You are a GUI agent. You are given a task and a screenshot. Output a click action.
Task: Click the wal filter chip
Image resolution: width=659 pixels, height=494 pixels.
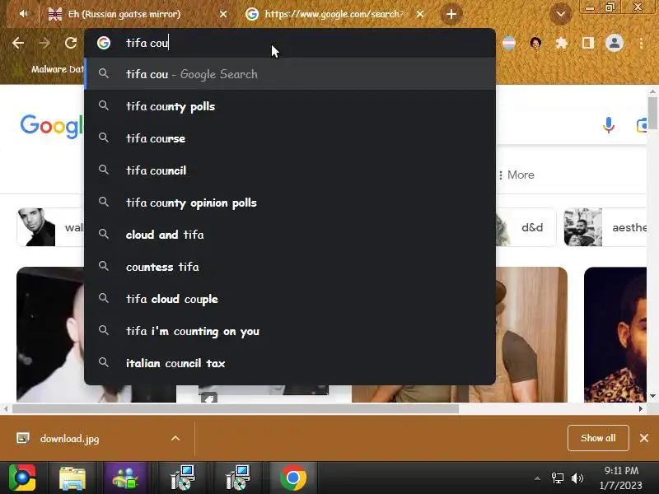coord(50,227)
